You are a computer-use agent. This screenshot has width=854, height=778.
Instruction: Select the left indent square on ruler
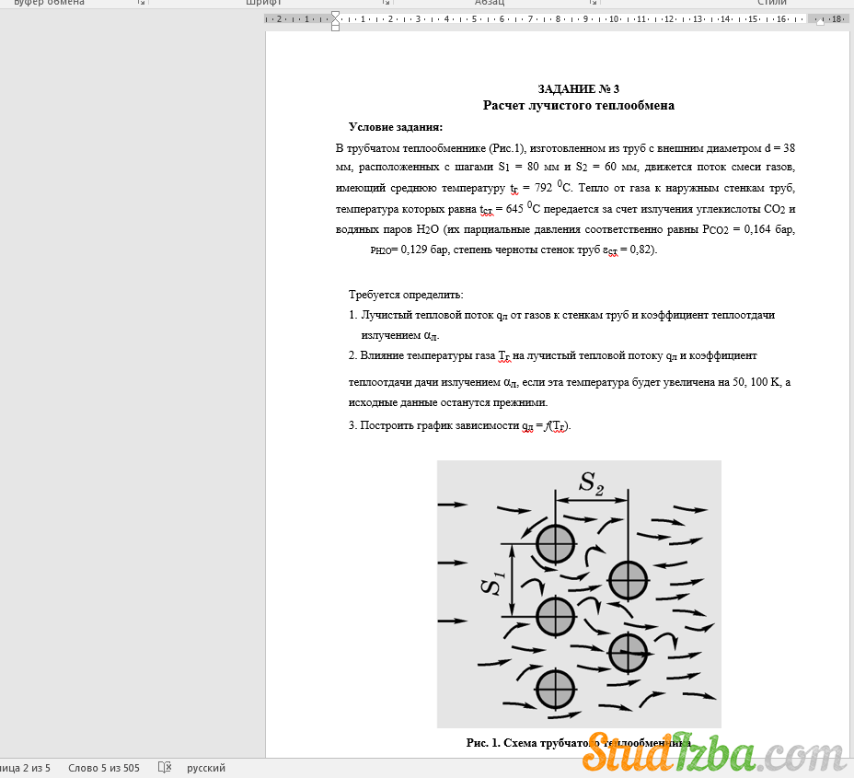click(336, 28)
